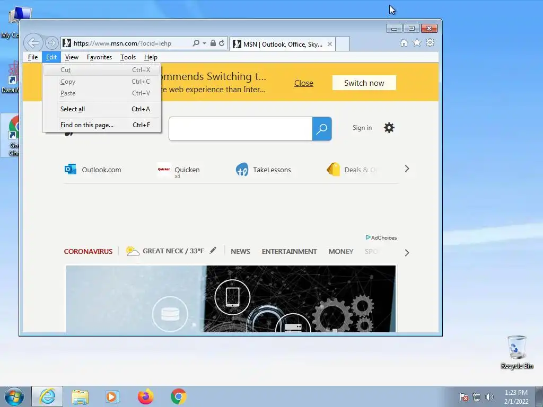Open File Explorer from the taskbar
Viewport: 543px width, 407px height.
(x=80, y=396)
